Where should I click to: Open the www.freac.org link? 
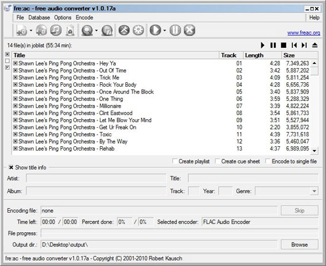(303, 33)
